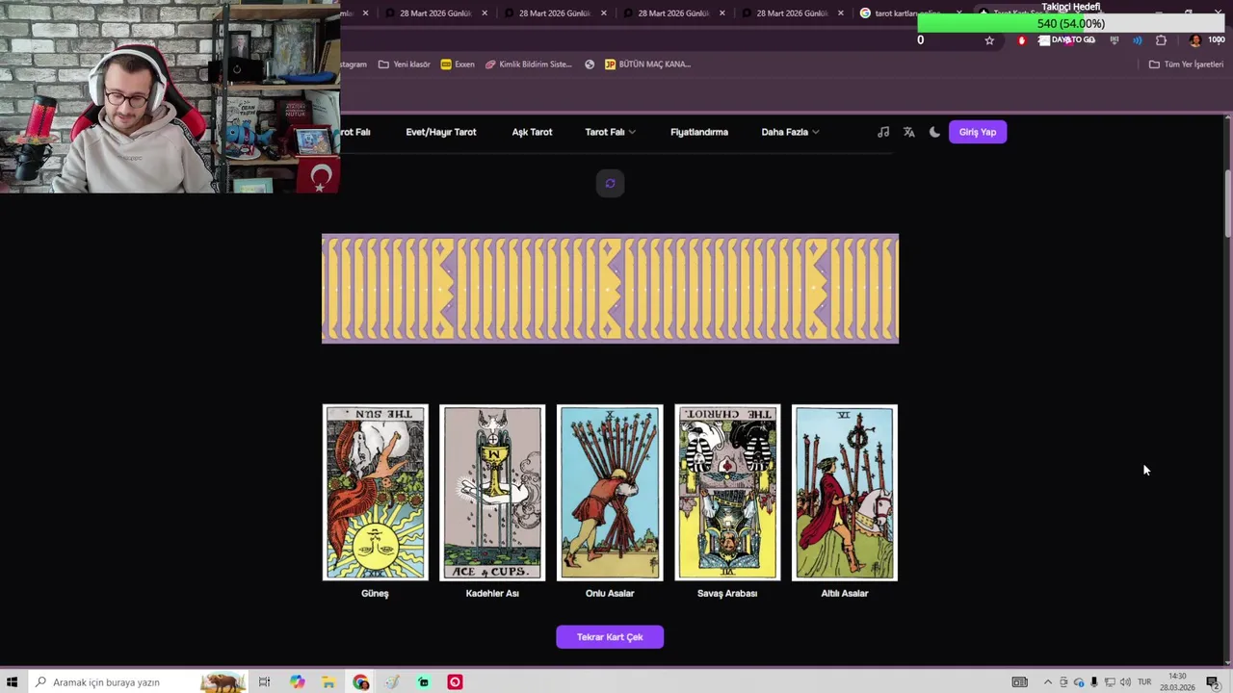Open the Tüm Yer İşaretleri folder

pyautogui.click(x=1186, y=64)
